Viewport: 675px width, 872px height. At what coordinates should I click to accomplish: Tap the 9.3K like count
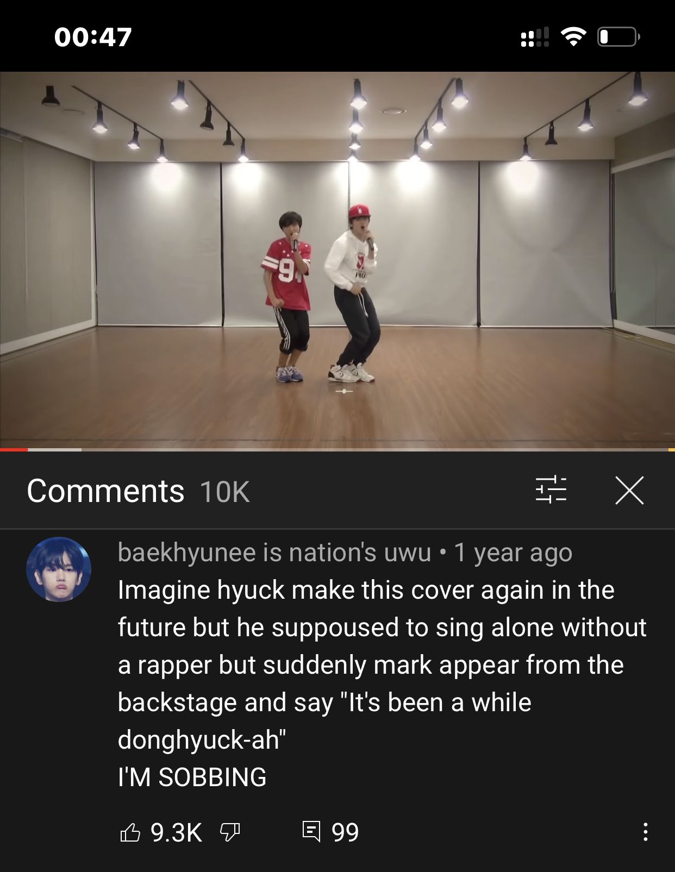coord(176,832)
